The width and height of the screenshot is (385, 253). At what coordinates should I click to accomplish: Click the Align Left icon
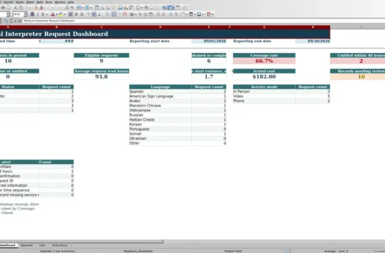click(70, 14)
